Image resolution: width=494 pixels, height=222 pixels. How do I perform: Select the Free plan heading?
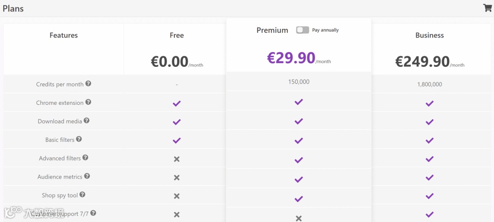[x=177, y=35]
